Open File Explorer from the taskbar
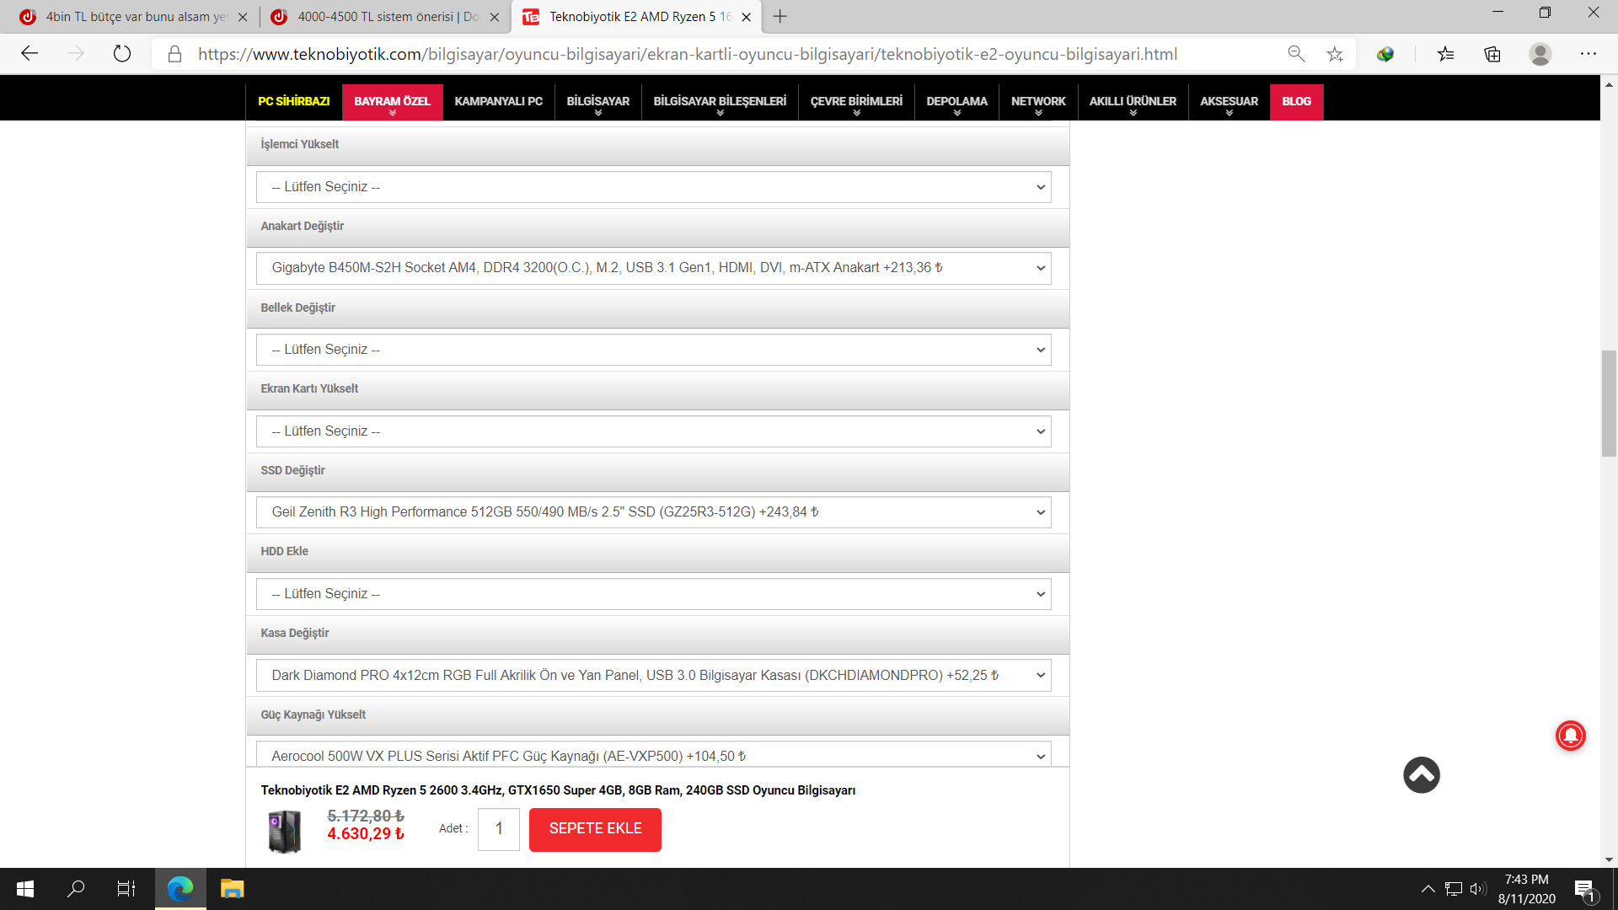 [232, 889]
